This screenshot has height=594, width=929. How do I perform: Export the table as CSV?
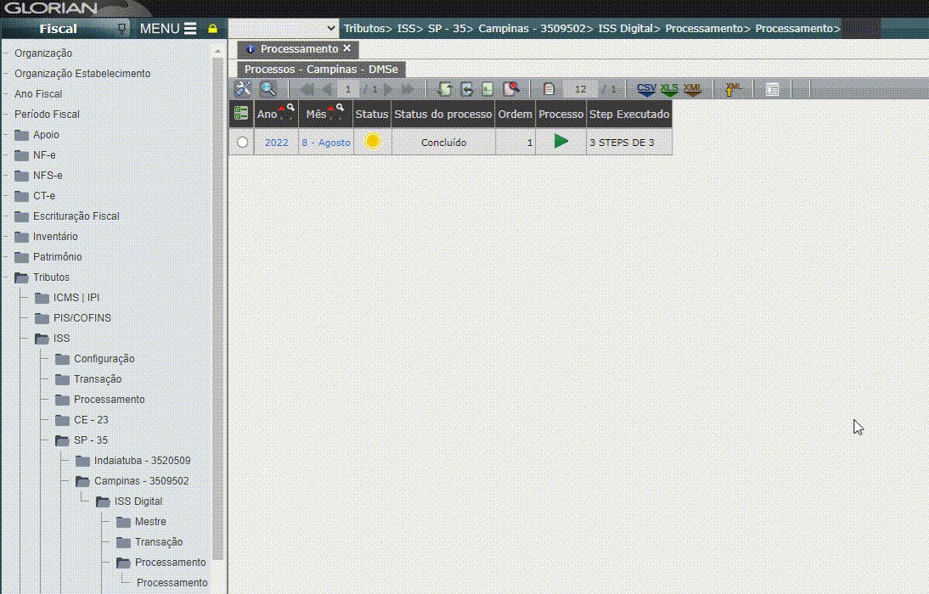646,89
